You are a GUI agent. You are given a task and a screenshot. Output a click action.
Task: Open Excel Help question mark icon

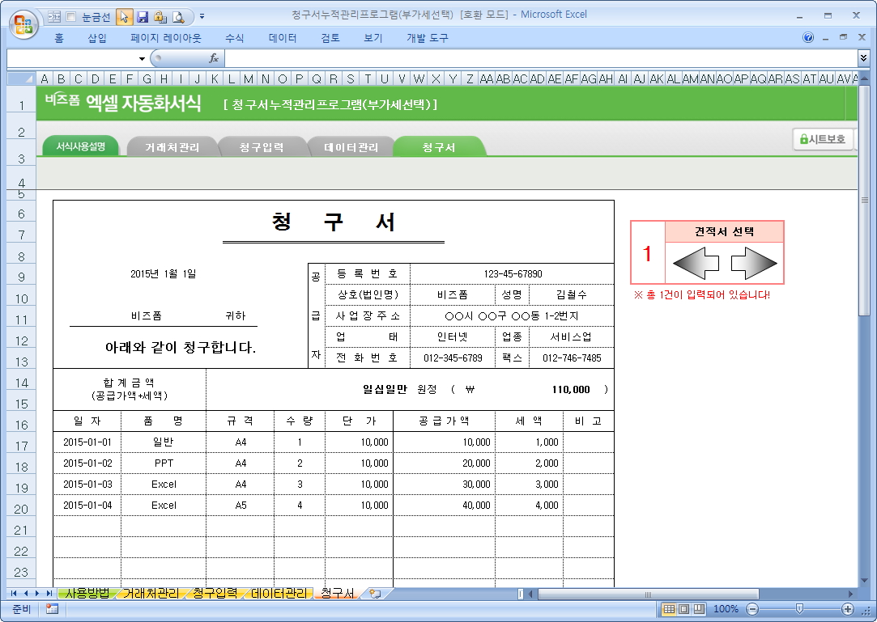(808, 38)
